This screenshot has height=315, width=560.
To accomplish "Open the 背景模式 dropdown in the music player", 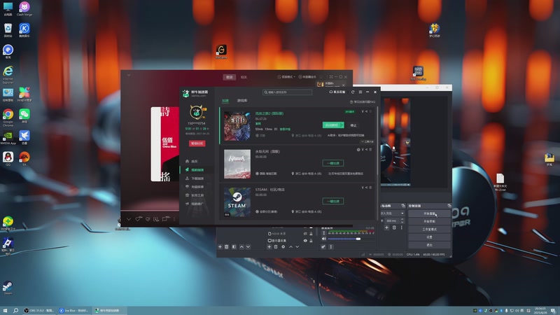I will tap(286, 77).
